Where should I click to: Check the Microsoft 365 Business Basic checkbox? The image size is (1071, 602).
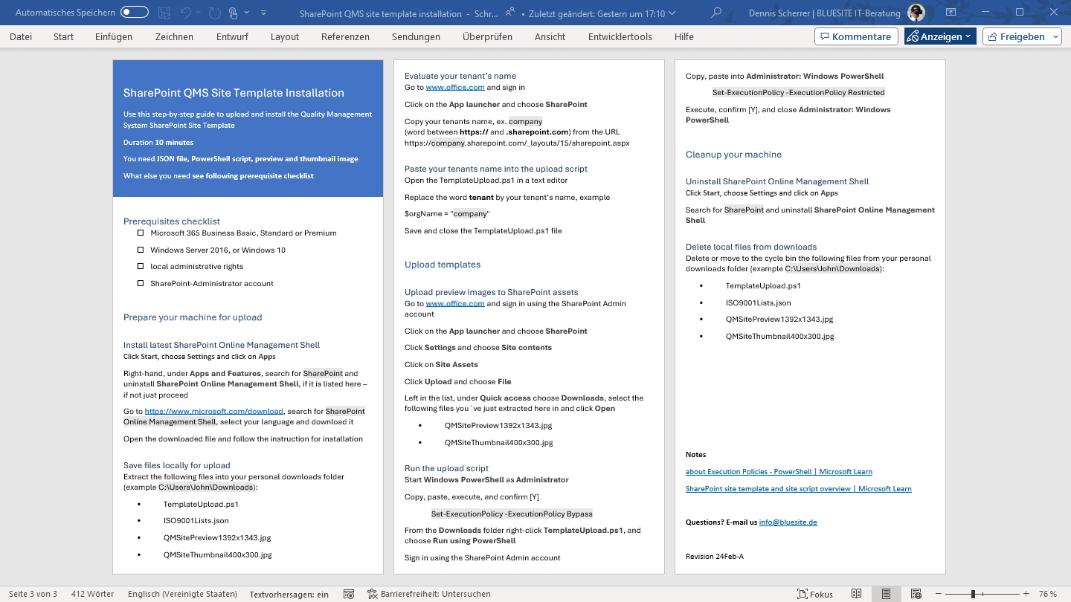(141, 233)
